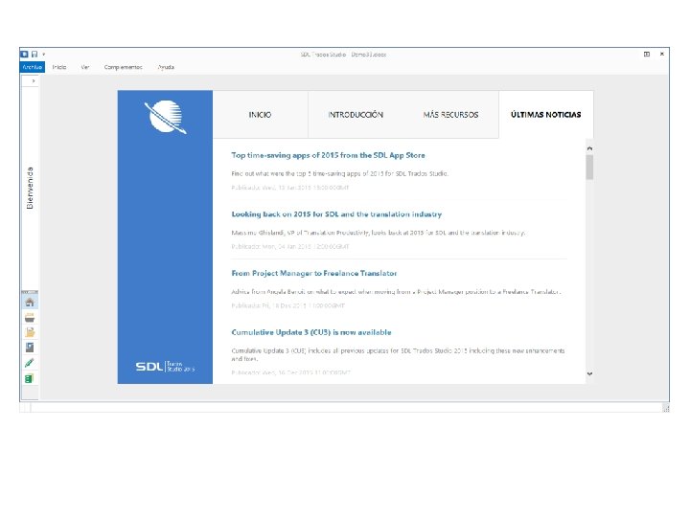Open 'Top time-saving apps of 2015' article
The height and width of the screenshot is (517, 690).
coord(329,155)
